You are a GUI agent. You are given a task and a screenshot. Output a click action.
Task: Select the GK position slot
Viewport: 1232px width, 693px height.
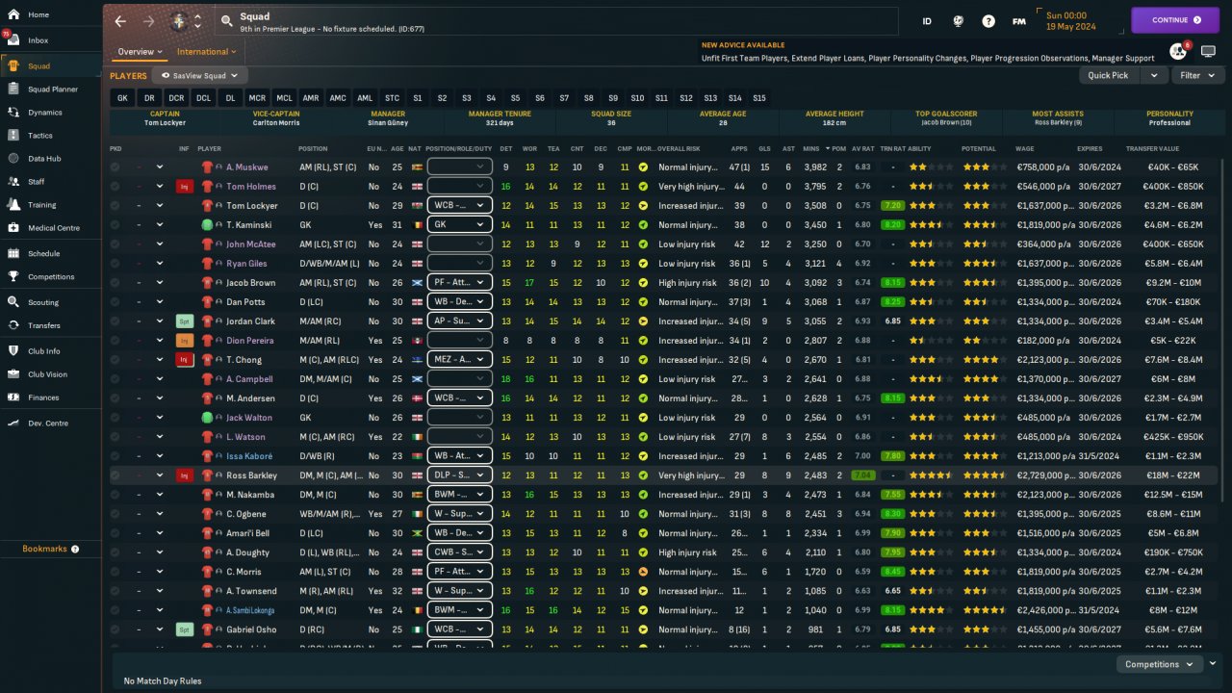tap(122, 98)
